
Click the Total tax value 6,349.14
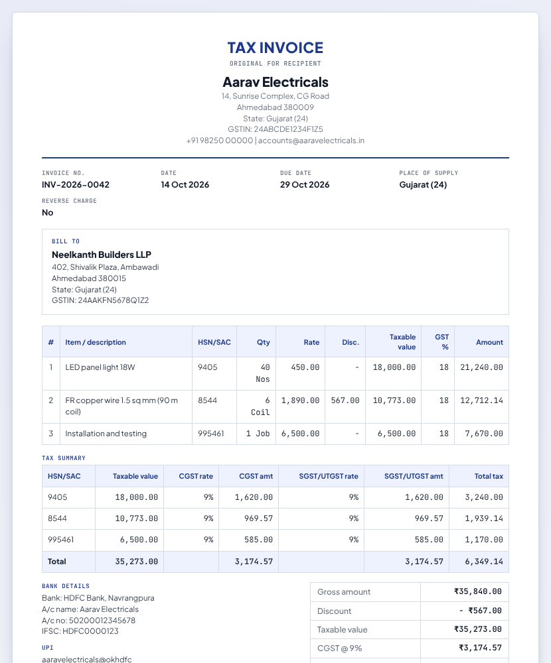pos(484,562)
